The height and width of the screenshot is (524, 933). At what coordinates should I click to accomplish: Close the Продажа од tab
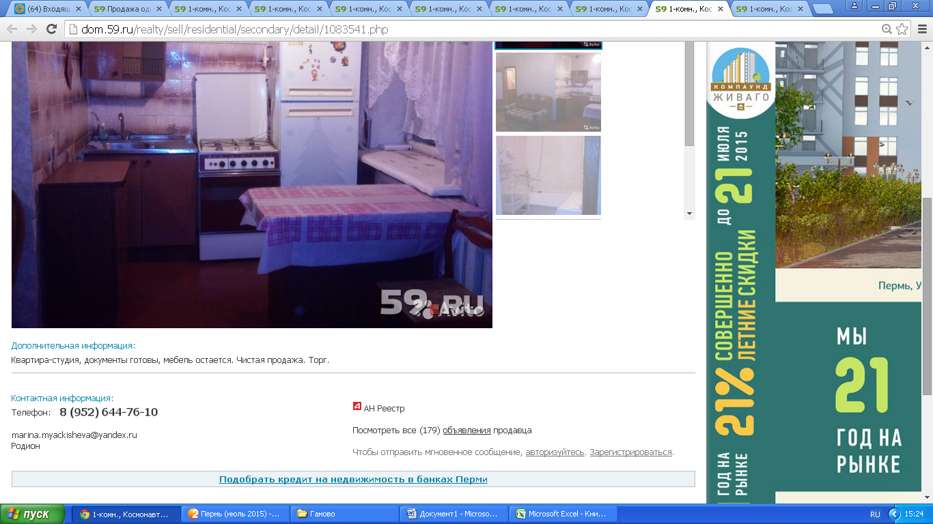coord(158,10)
